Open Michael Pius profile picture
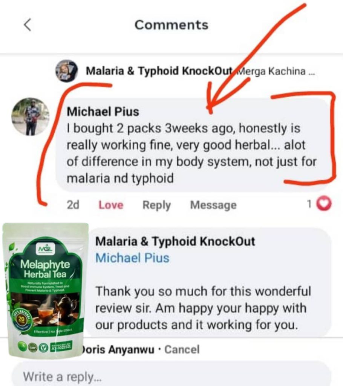The height and width of the screenshot is (386, 343). [x=31, y=117]
